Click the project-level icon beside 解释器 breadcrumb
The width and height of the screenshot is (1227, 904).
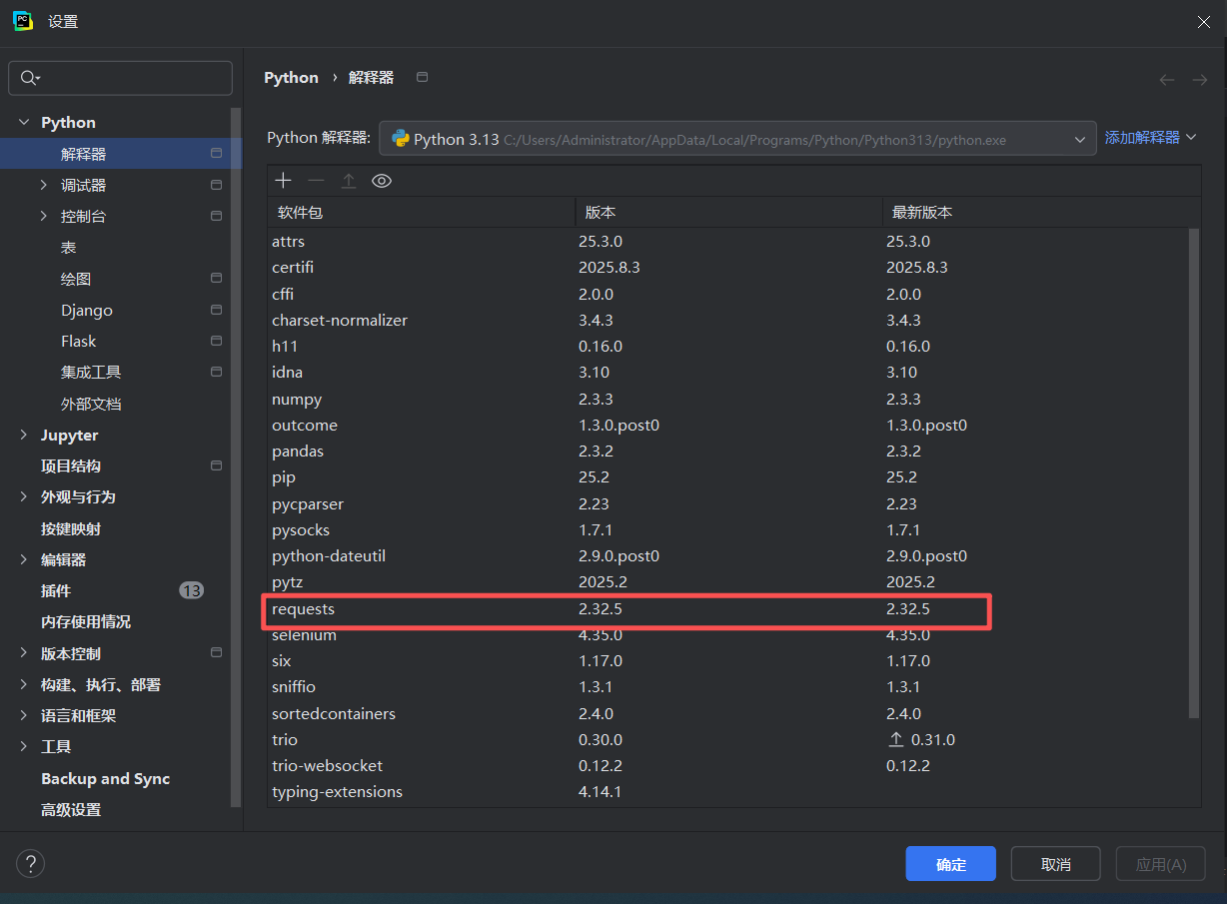pos(423,77)
